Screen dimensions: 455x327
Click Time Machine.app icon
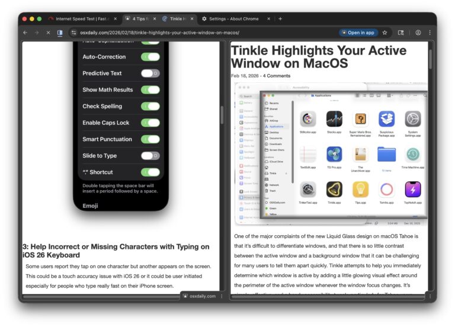pos(413,155)
